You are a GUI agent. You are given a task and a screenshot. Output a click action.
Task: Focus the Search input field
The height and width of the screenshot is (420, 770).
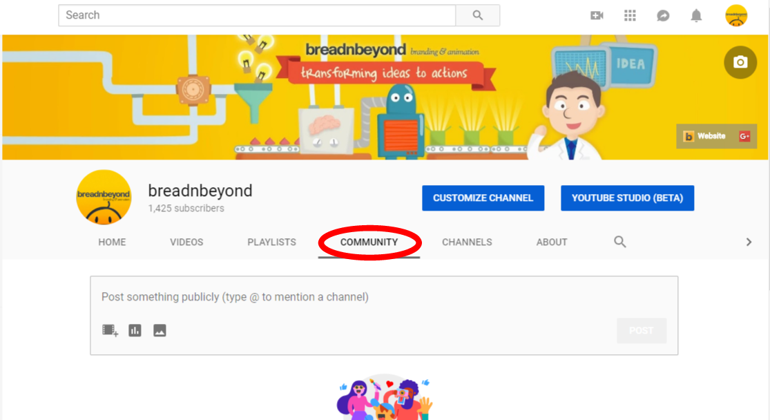(257, 15)
